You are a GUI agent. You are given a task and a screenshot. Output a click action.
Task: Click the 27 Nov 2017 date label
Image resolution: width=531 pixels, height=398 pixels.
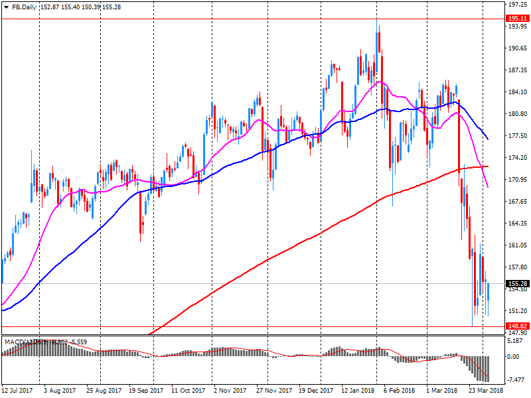274,390
